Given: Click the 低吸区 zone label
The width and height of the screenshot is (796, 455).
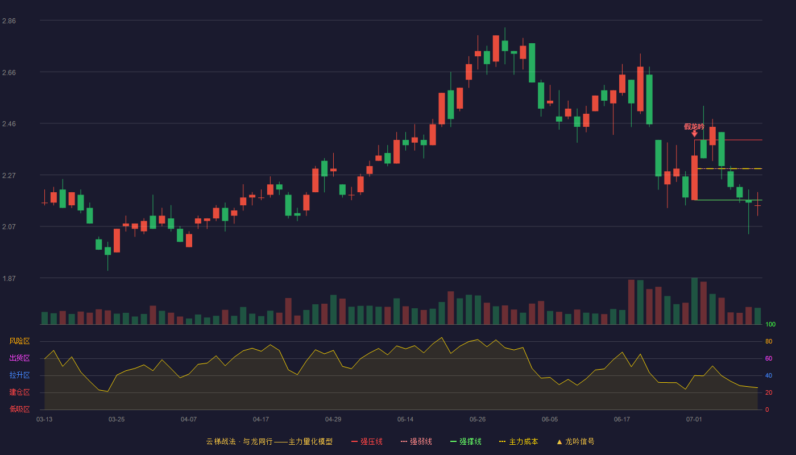Looking at the screenshot, I should 19,409.
